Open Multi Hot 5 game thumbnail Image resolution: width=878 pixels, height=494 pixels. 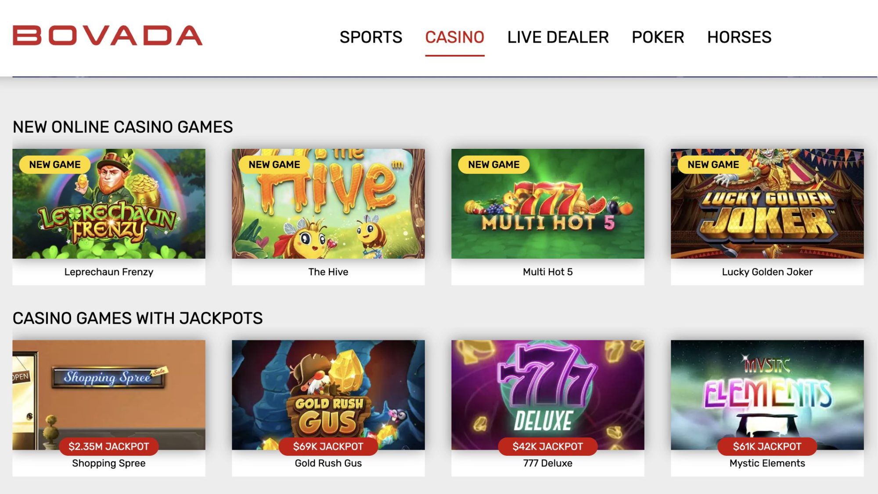(x=548, y=204)
